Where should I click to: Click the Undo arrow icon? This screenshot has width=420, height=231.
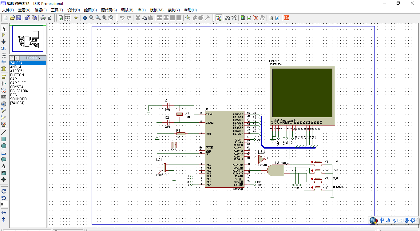click(122, 18)
